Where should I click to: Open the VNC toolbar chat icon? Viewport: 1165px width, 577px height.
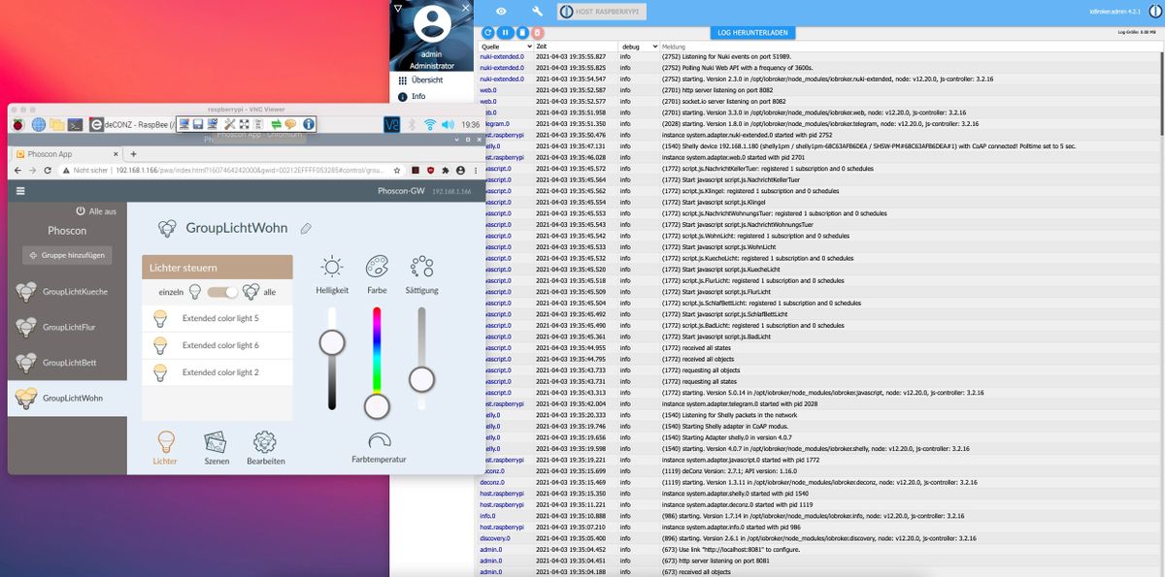coord(290,124)
